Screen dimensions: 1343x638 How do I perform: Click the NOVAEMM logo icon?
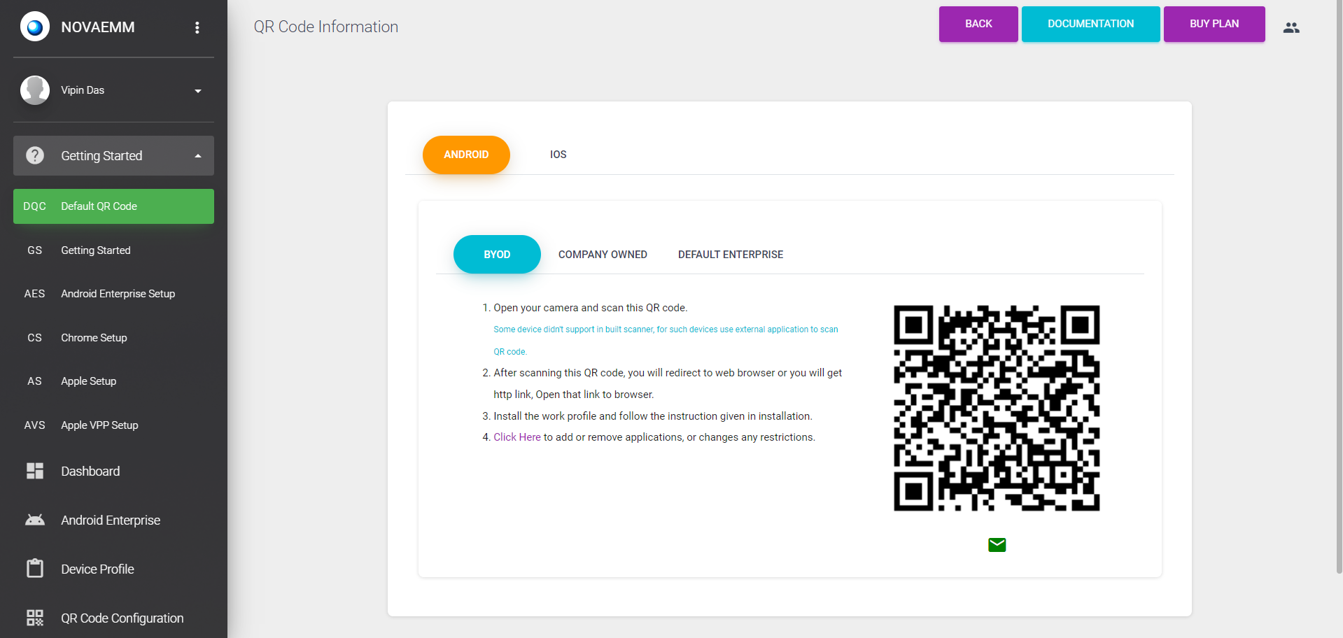coord(35,27)
